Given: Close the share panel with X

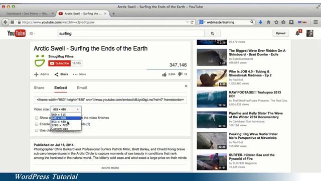Looking at the screenshot, I should point(186,86).
